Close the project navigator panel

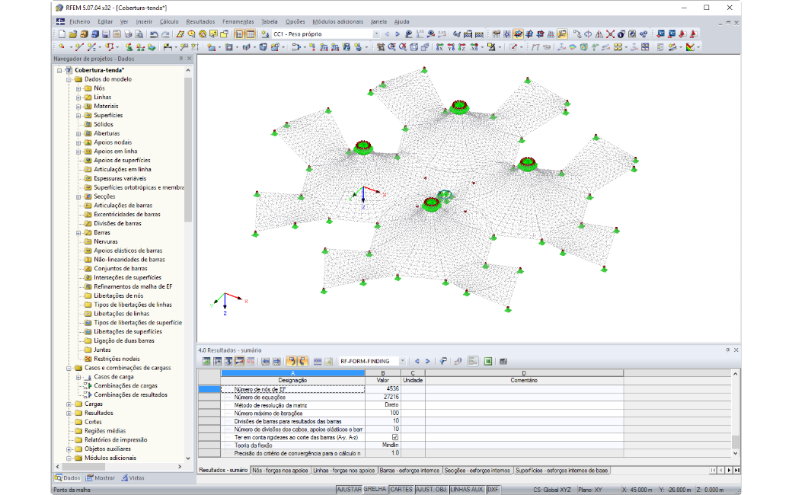tap(190, 59)
